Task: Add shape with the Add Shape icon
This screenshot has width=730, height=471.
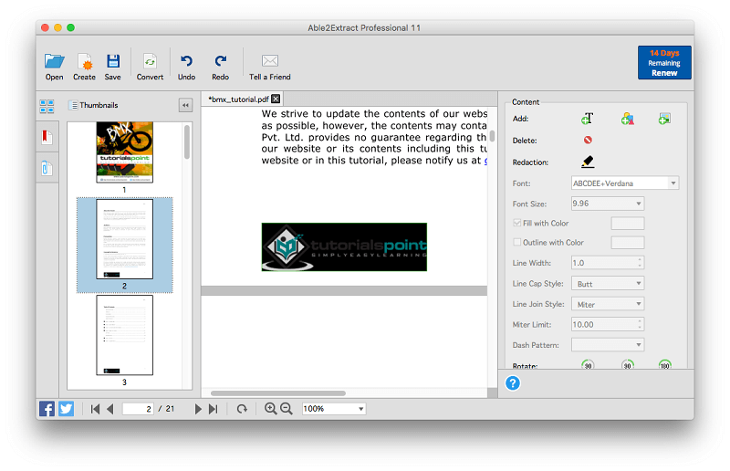Action: pyautogui.click(x=627, y=119)
